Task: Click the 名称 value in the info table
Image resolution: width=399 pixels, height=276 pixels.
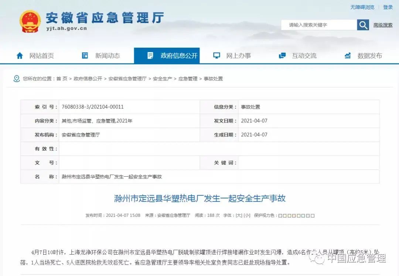Action: (112, 177)
